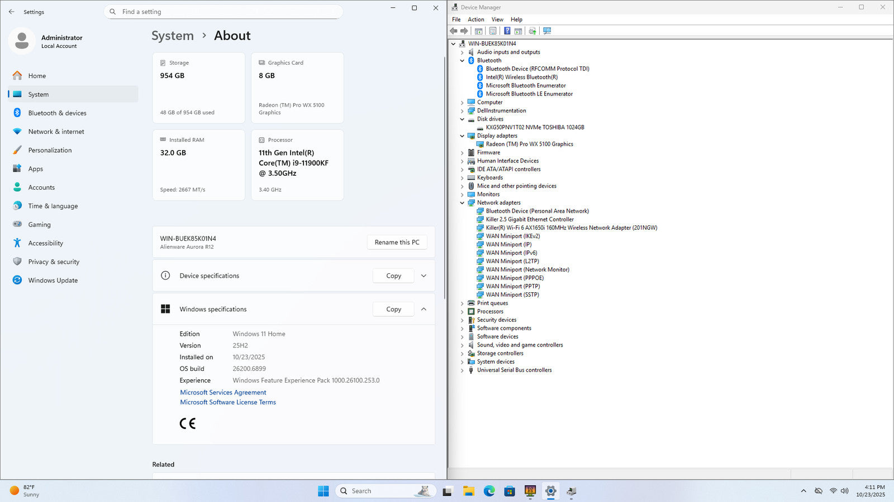Click the blue Help icon in Device Manager toolbar
This screenshot has width=894, height=502.
coord(507,31)
